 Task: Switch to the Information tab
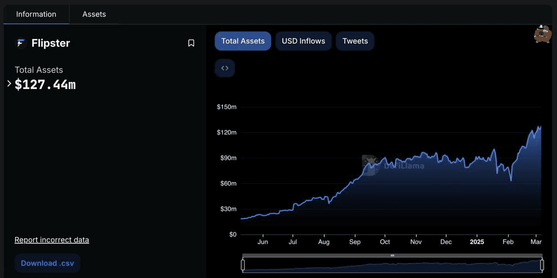click(36, 14)
